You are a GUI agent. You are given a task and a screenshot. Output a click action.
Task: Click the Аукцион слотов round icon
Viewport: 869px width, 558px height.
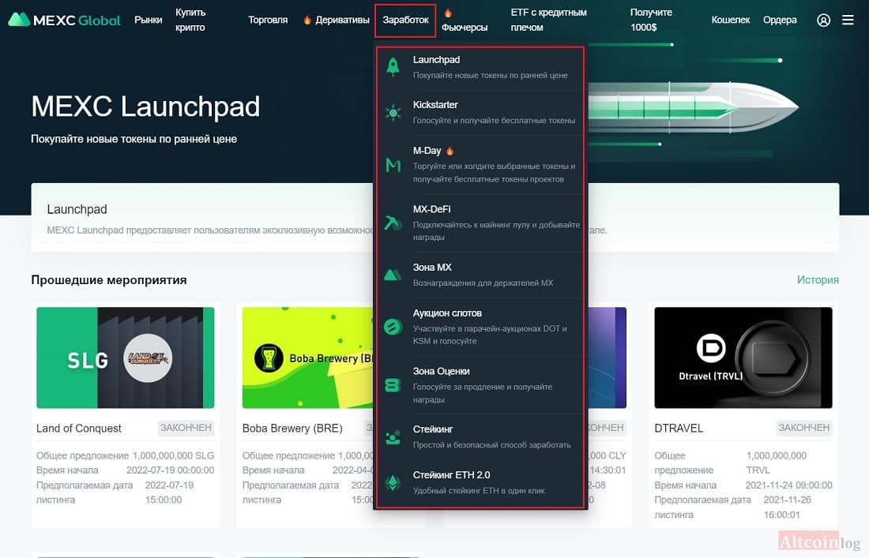(x=393, y=327)
